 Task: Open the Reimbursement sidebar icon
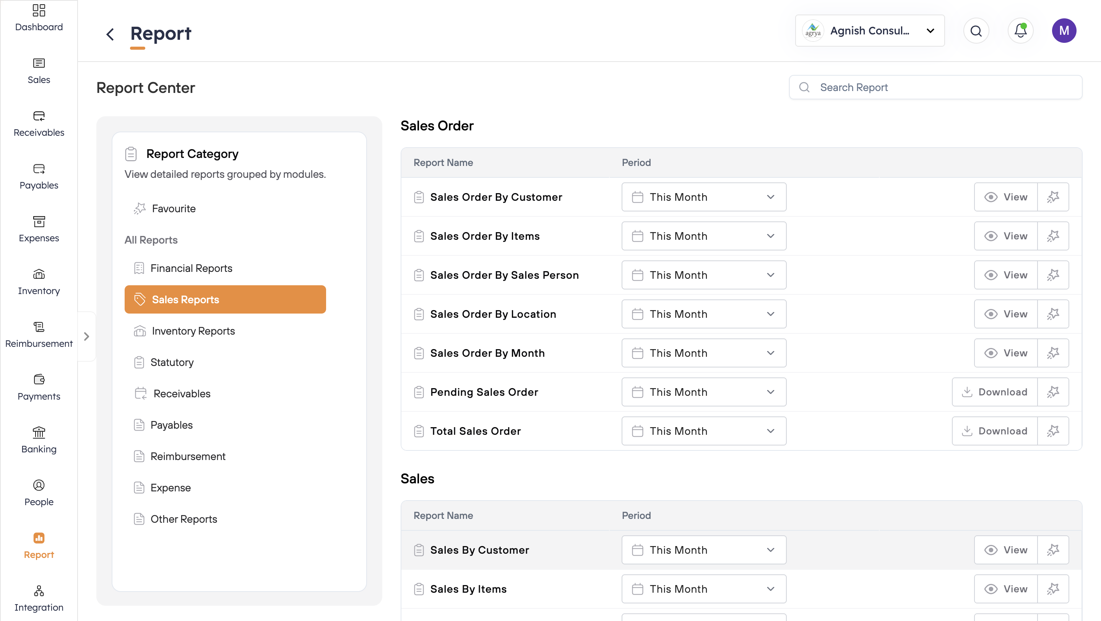tap(39, 334)
